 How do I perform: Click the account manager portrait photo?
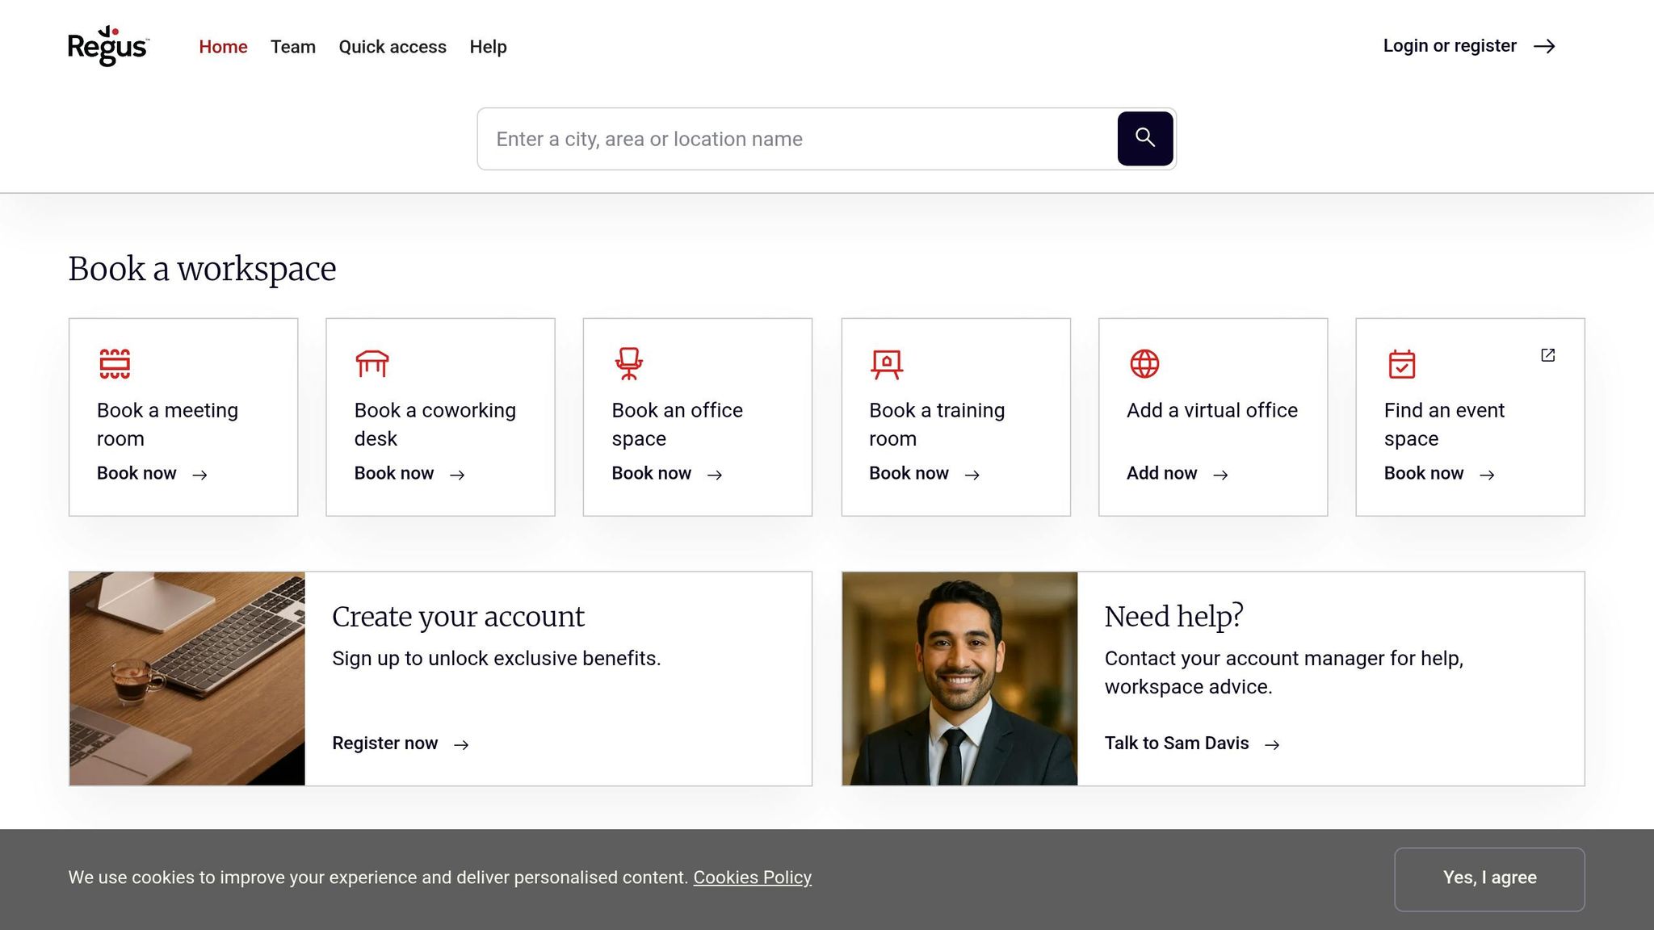pyautogui.click(x=959, y=679)
